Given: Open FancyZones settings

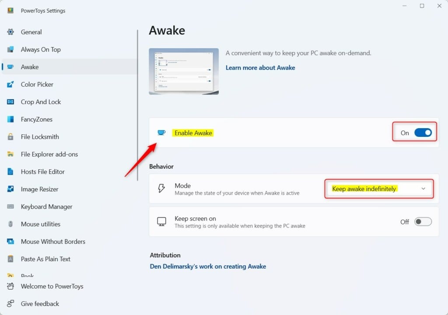Looking at the screenshot, I should pyautogui.click(x=70, y=119).
